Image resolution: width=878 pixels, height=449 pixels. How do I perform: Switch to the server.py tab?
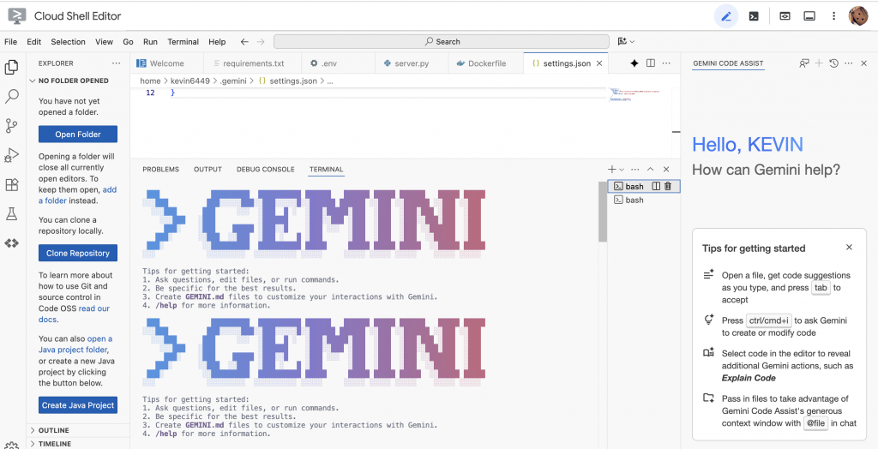click(x=412, y=63)
